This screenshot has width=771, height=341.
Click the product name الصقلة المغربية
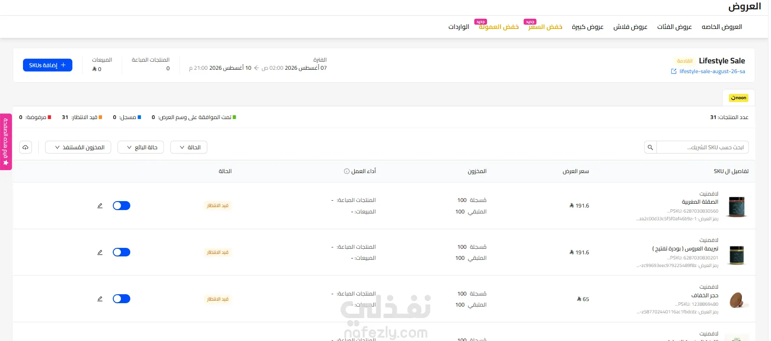[700, 202]
